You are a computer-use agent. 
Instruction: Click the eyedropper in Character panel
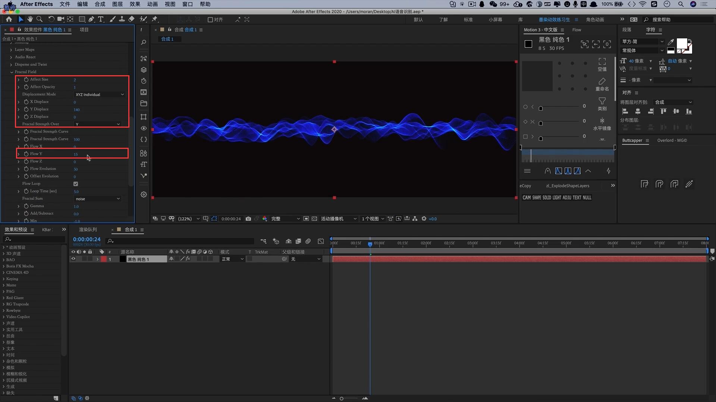coord(671,42)
